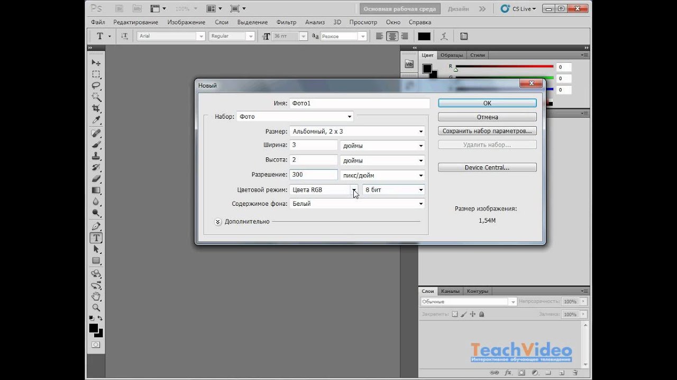Image resolution: width=677 pixels, height=380 pixels.
Task: Select the History Brush tool
Action: coord(96,167)
